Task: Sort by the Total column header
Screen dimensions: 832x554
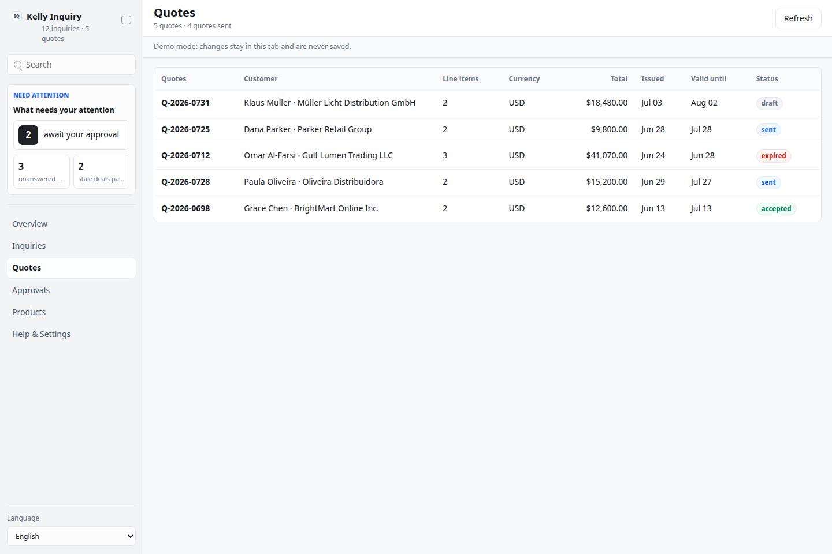Action: pyautogui.click(x=619, y=79)
